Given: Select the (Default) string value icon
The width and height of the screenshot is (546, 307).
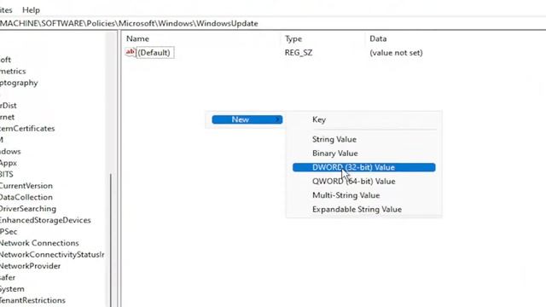Looking at the screenshot, I should [131, 52].
